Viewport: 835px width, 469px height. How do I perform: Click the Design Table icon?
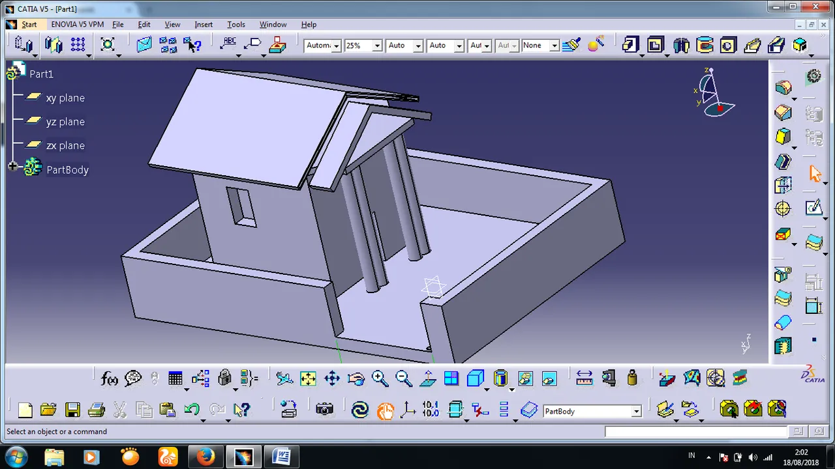tap(175, 378)
